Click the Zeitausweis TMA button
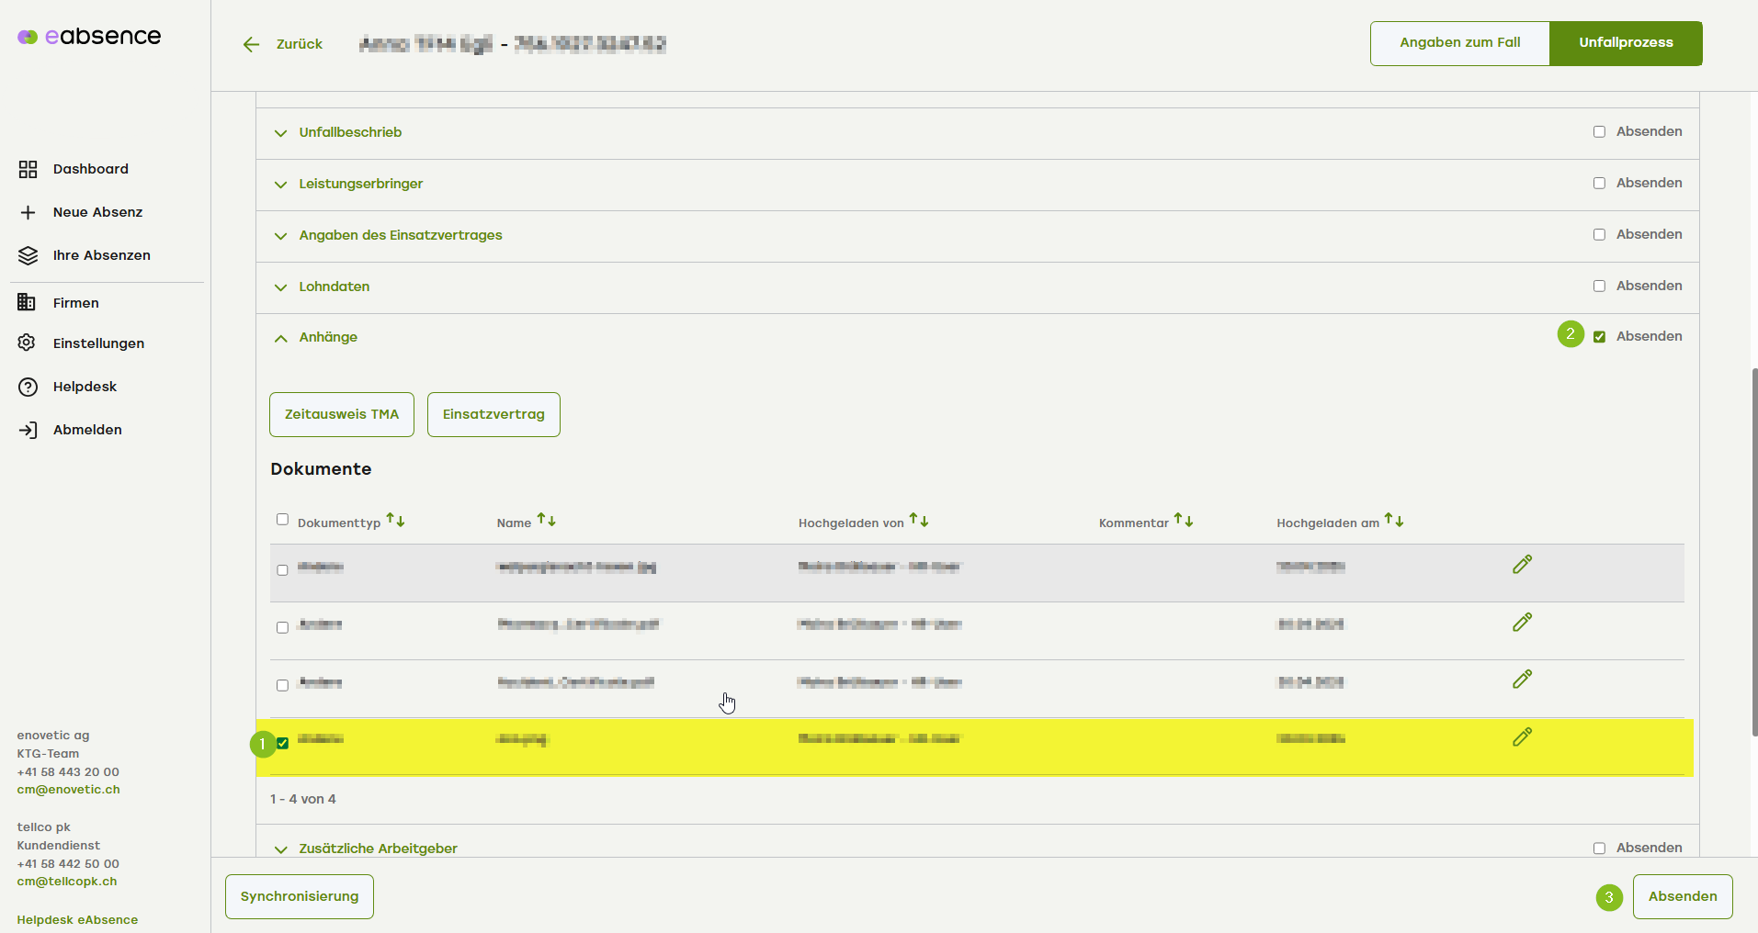This screenshot has width=1758, height=933. click(342, 414)
